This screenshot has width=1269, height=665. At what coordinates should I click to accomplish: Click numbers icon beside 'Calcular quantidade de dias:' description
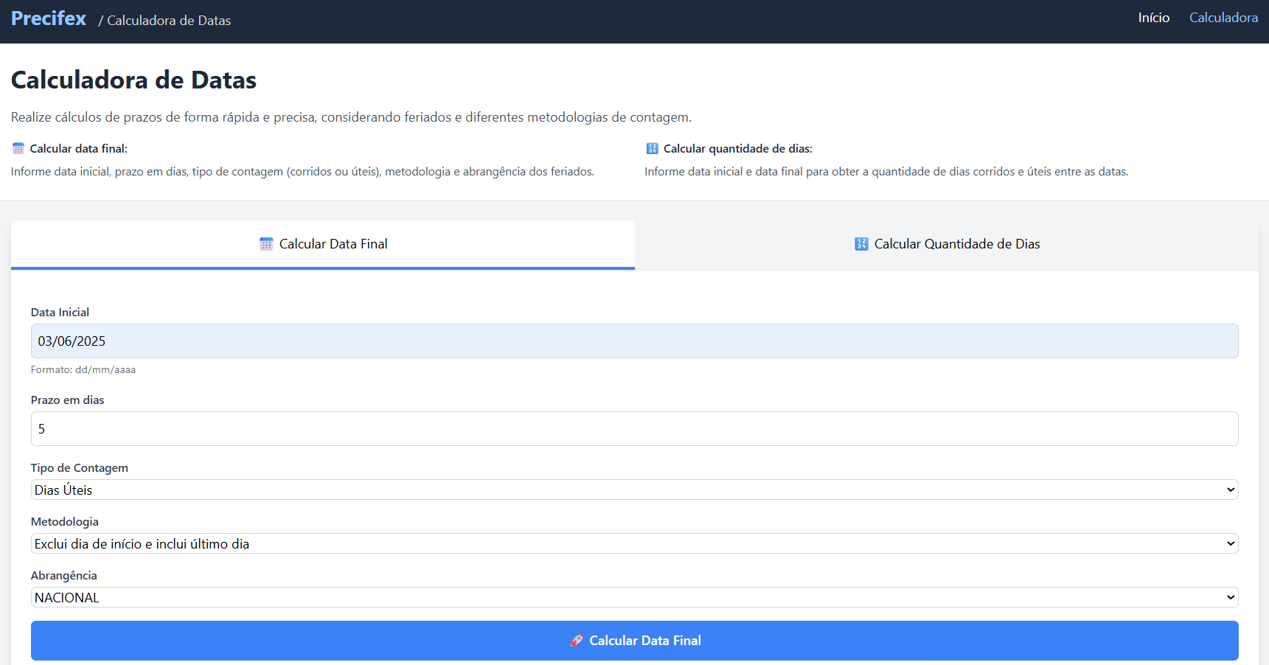(652, 149)
